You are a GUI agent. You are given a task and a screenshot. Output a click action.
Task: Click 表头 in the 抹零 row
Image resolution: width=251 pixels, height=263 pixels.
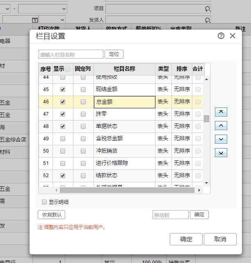(163, 114)
